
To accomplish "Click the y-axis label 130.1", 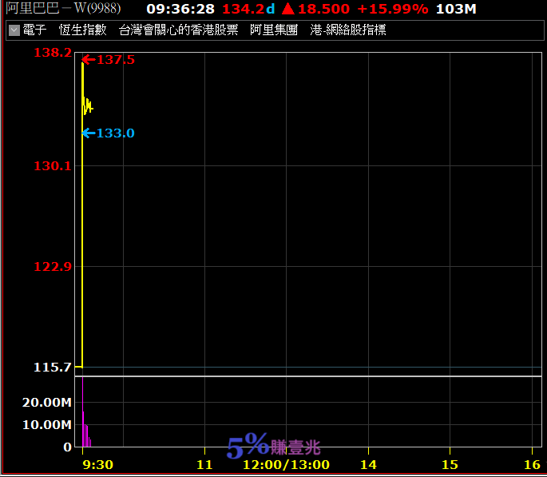I will tap(53, 165).
